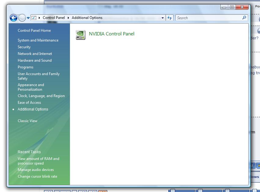Select Control Panel in the breadcrumb

(x=54, y=18)
